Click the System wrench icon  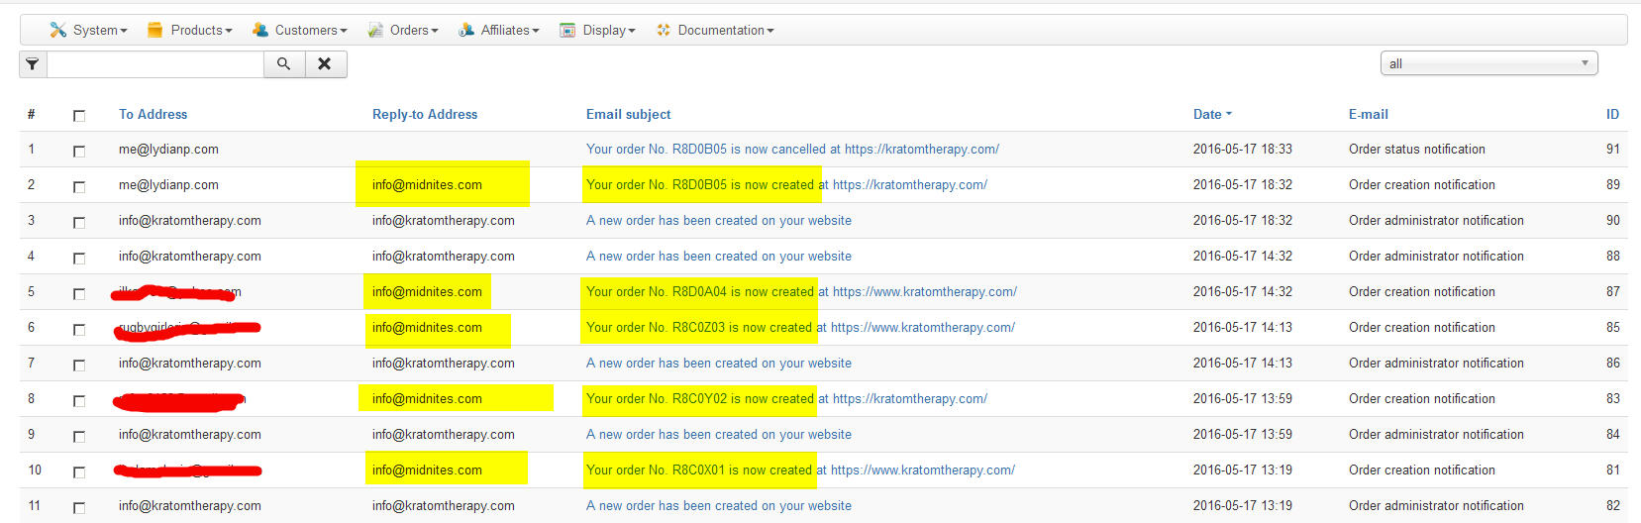58,30
